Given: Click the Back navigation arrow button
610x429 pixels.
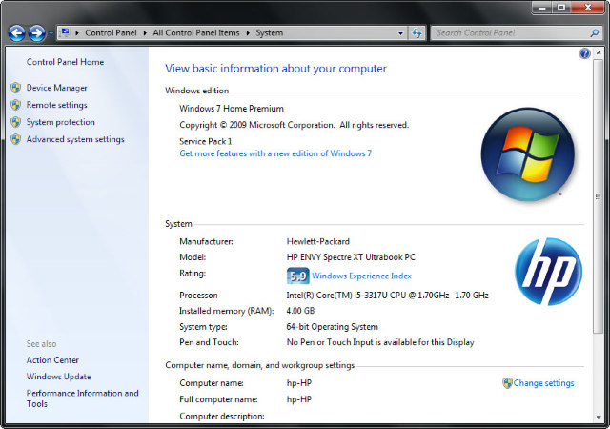Looking at the screenshot, I should point(16,33).
